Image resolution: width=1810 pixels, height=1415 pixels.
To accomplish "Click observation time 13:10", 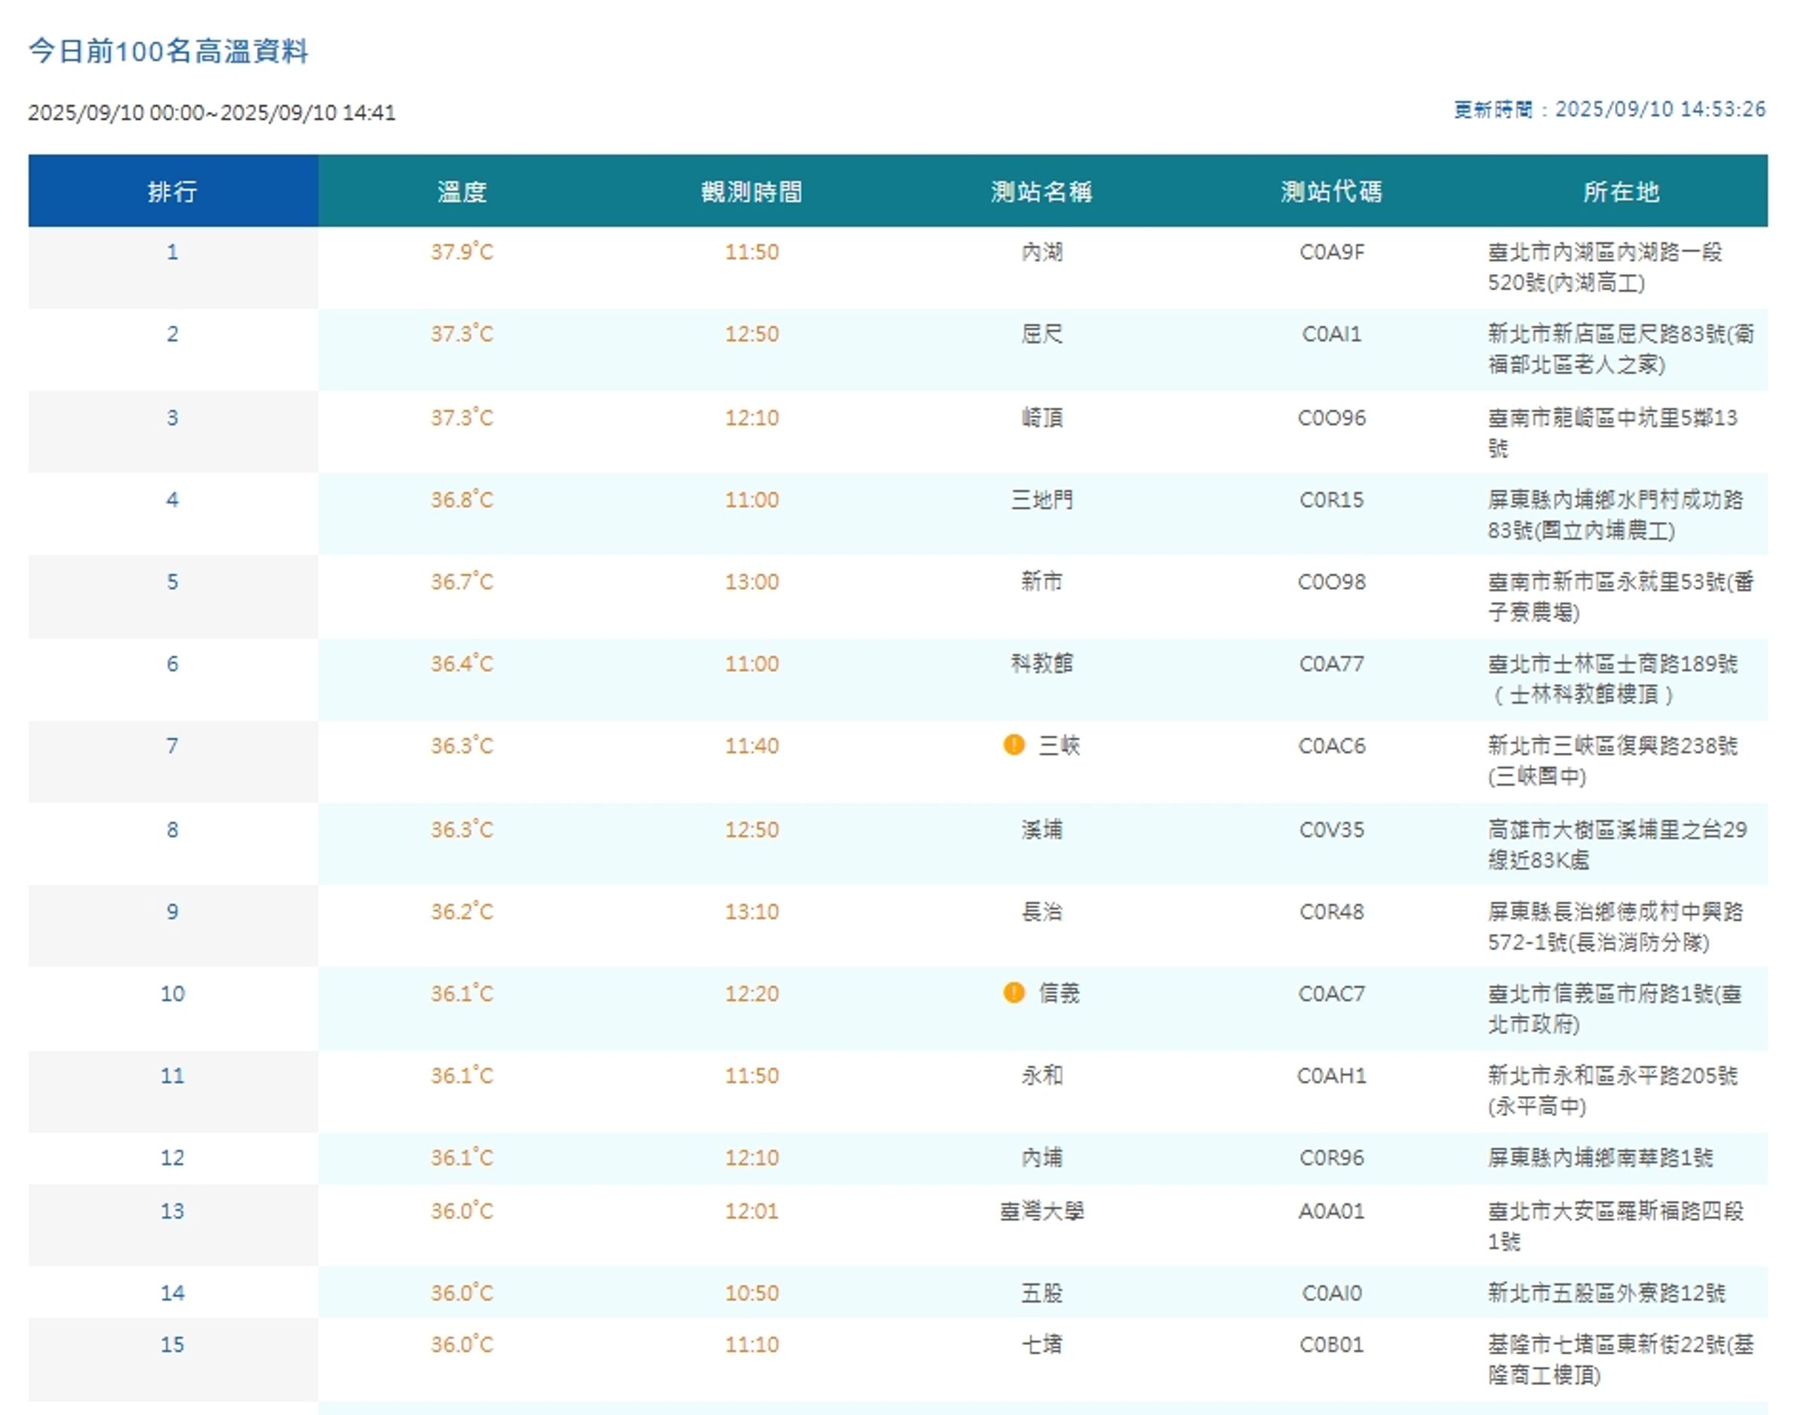I will tap(752, 912).
